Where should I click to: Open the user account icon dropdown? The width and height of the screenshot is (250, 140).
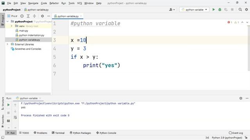[x=172, y=10]
